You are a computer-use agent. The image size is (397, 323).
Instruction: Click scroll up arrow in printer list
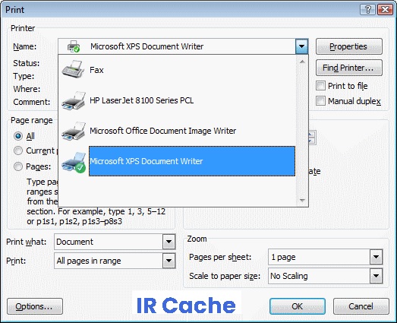pyautogui.click(x=302, y=62)
